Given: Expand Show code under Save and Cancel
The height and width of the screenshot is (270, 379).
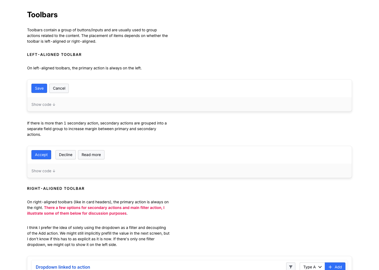Looking at the screenshot, I should (41, 104).
